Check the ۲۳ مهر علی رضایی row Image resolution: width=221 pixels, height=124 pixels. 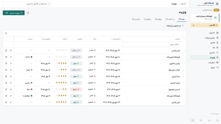click(184, 50)
